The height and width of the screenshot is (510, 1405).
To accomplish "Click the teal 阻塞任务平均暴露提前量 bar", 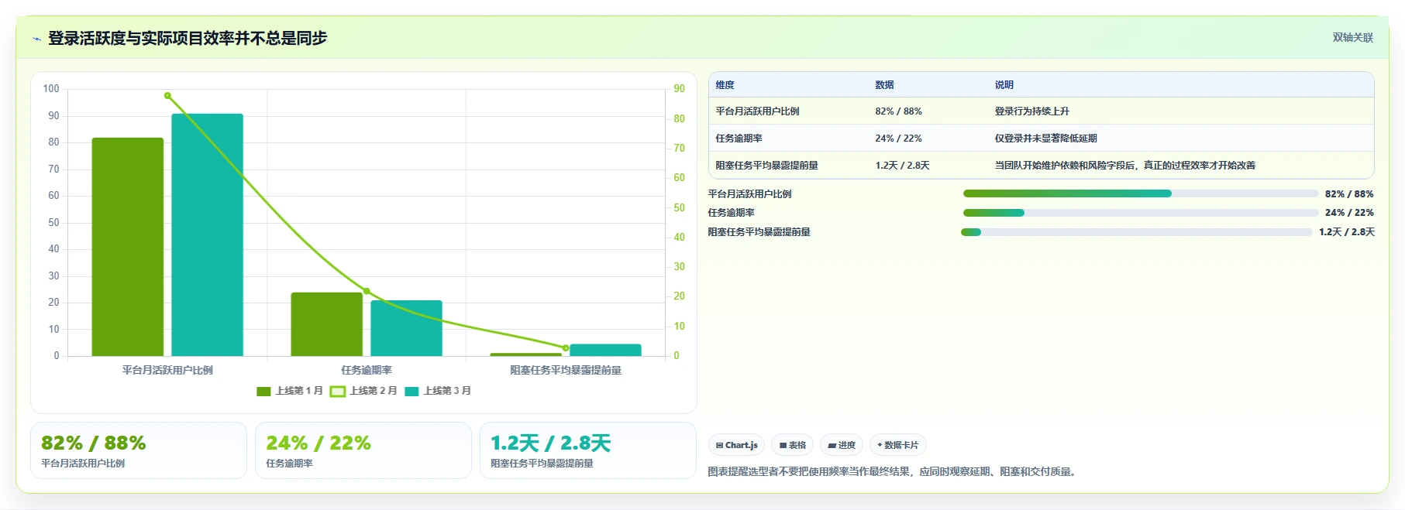I will tap(605, 350).
